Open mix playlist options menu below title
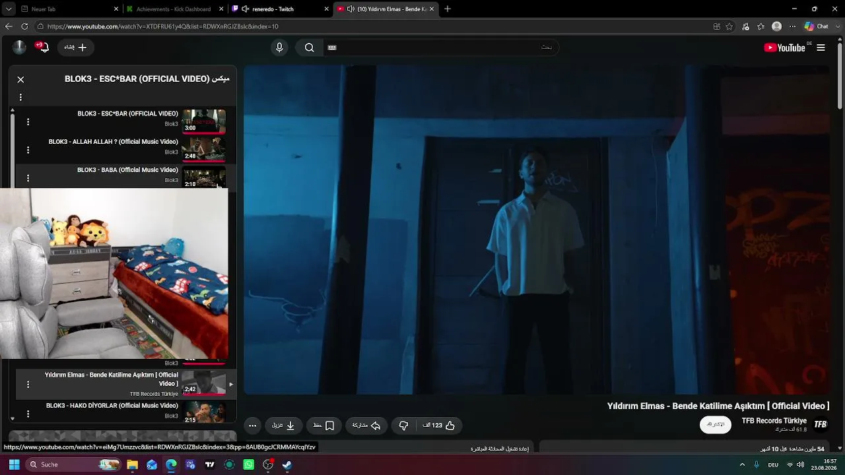Screen dimensions: 845x475 click(x=20, y=97)
